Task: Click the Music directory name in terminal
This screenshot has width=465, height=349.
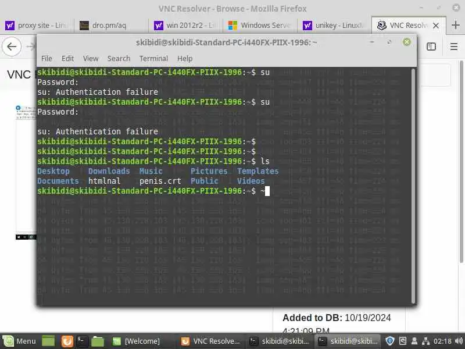Action: tap(151, 171)
